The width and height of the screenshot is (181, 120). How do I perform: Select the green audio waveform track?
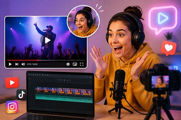pyautogui.click(x=64, y=98)
